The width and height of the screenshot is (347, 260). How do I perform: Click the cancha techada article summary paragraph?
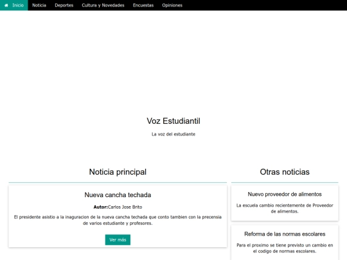pyautogui.click(x=118, y=220)
